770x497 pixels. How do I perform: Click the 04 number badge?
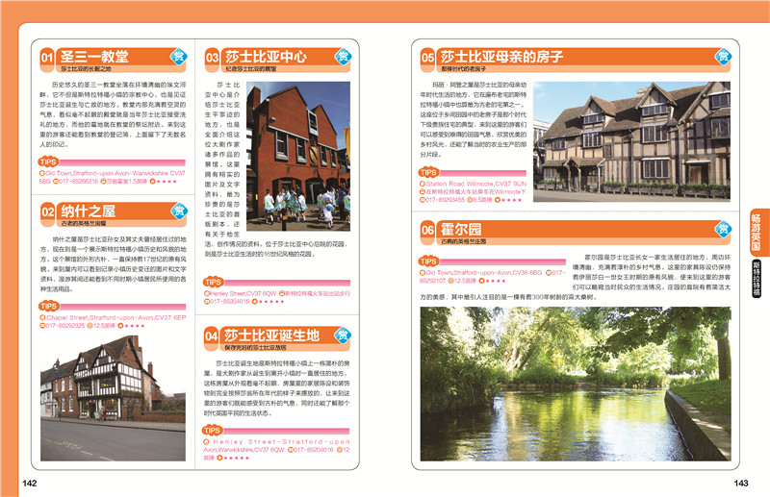coord(211,336)
